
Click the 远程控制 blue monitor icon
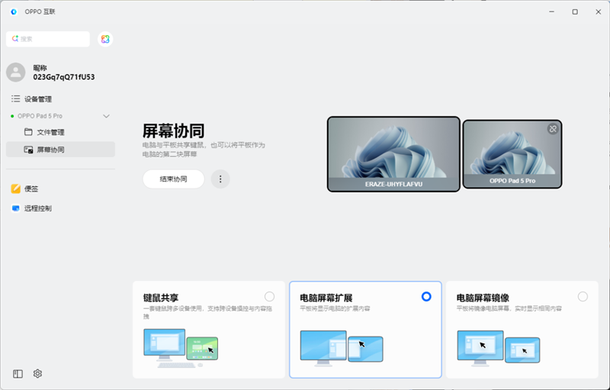15,208
